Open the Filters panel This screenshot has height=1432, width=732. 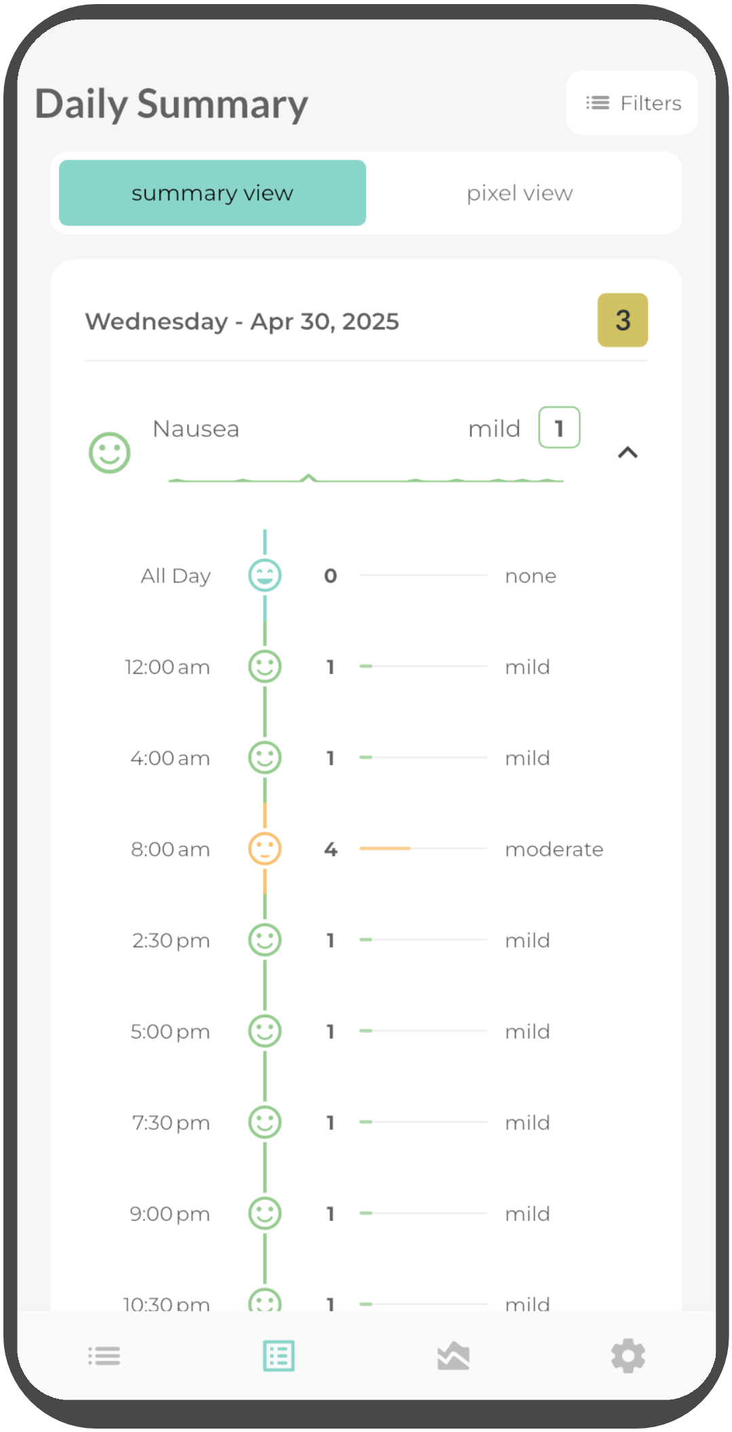click(x=631, y=102)
